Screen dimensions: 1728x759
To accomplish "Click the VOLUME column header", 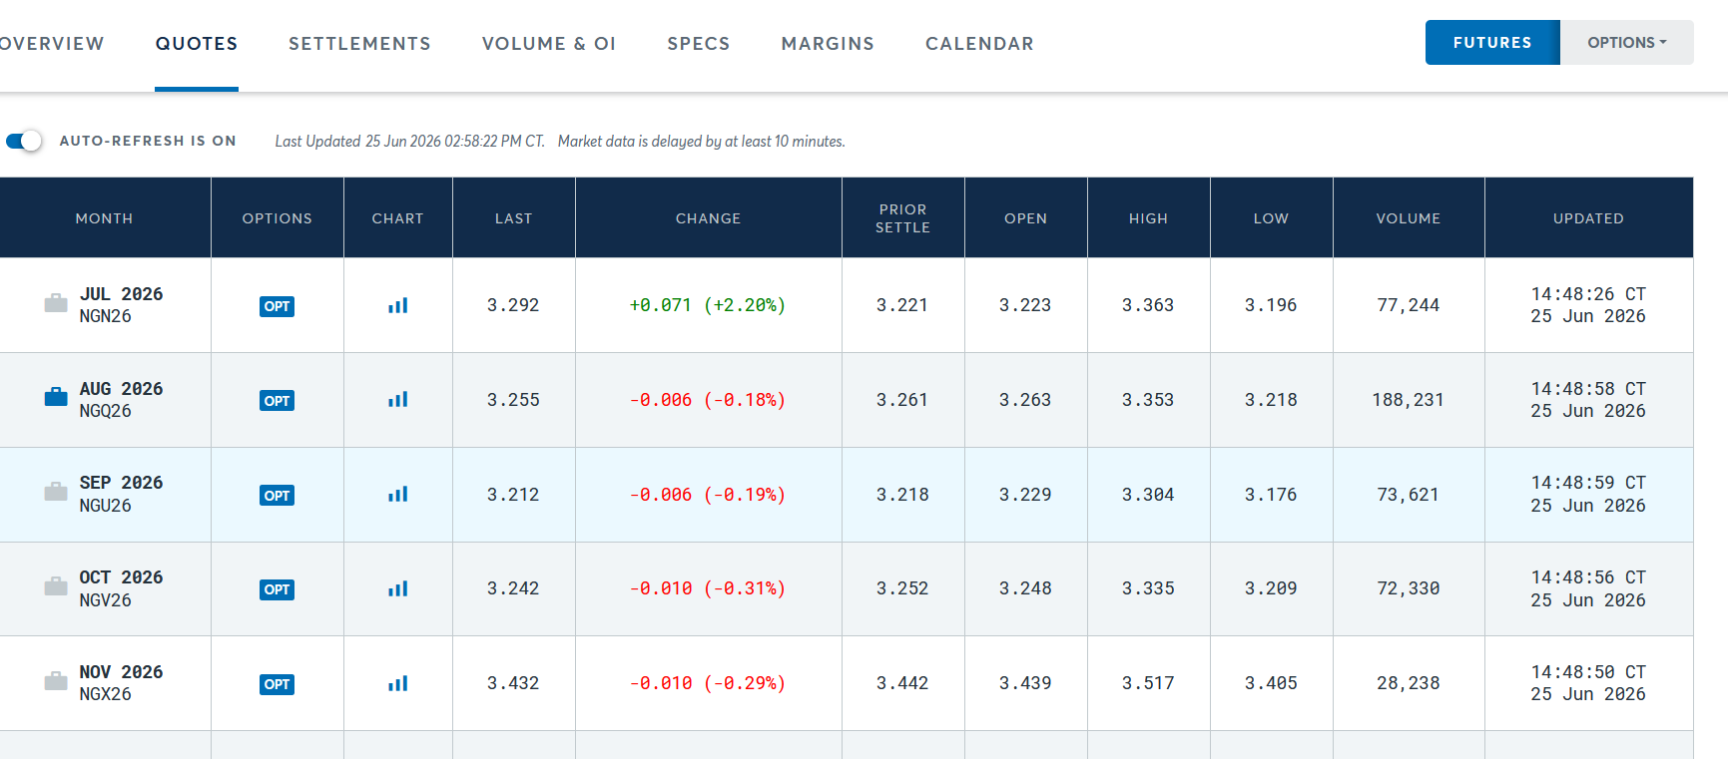I will coord(1409,218).
